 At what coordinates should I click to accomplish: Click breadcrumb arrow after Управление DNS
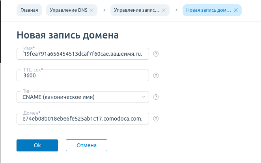tap(104, 10)
